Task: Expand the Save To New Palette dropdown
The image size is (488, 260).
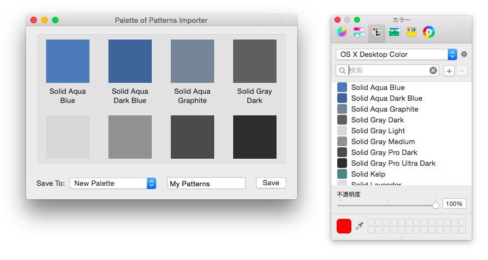Action: point(113,183)
